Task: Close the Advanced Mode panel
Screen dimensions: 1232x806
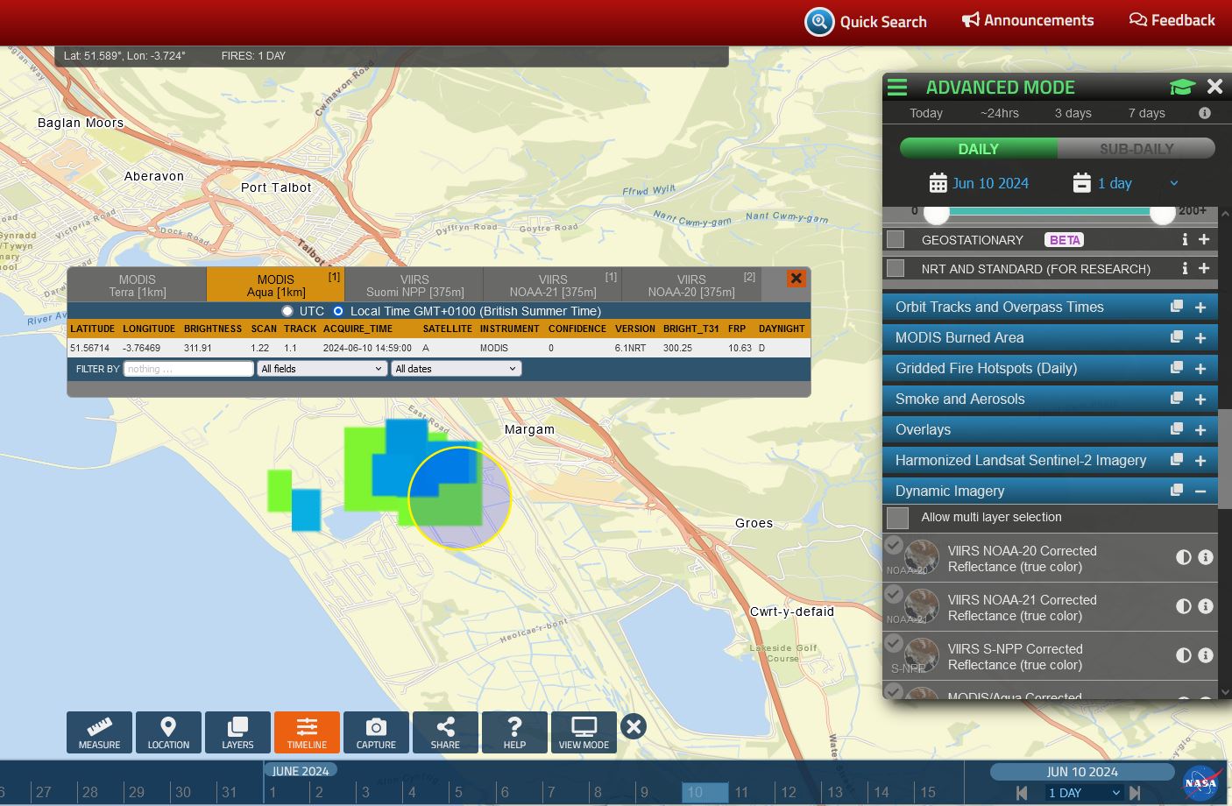Action: 1214,87
